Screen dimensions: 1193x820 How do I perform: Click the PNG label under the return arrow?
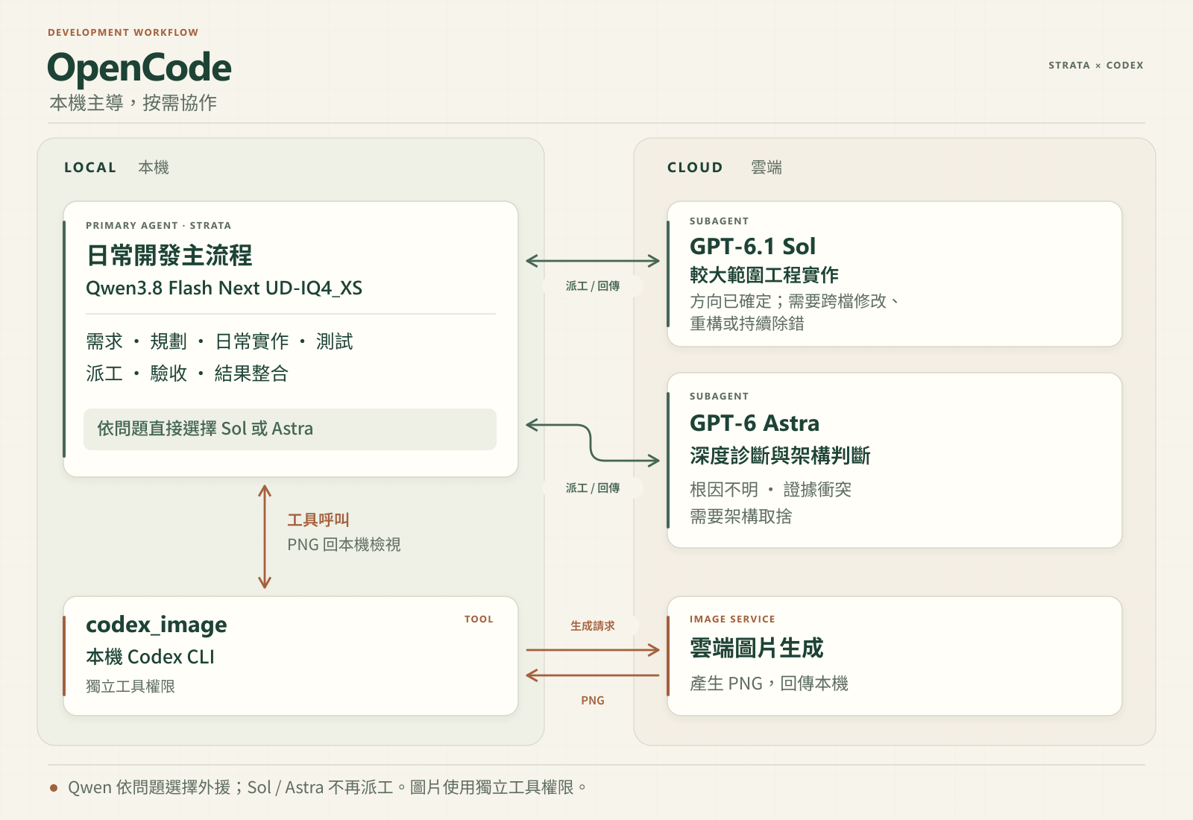[x=593, y=701]
